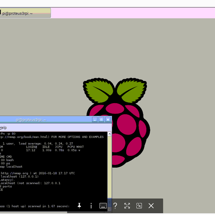Open the viewer help question mark
The image size is (215, 215).
[x=115, y=206]
